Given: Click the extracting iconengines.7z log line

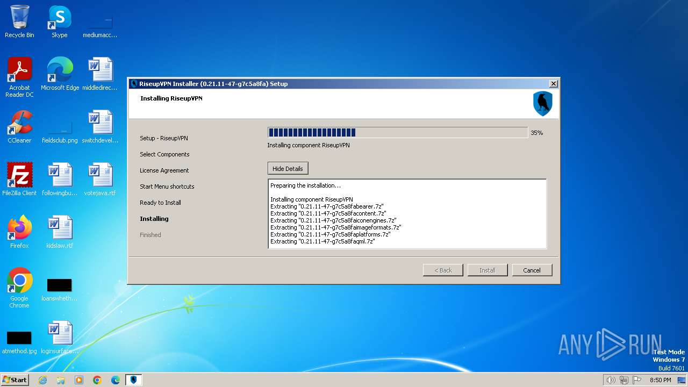Looking at the screenshot, I should (x=333, y=220).
